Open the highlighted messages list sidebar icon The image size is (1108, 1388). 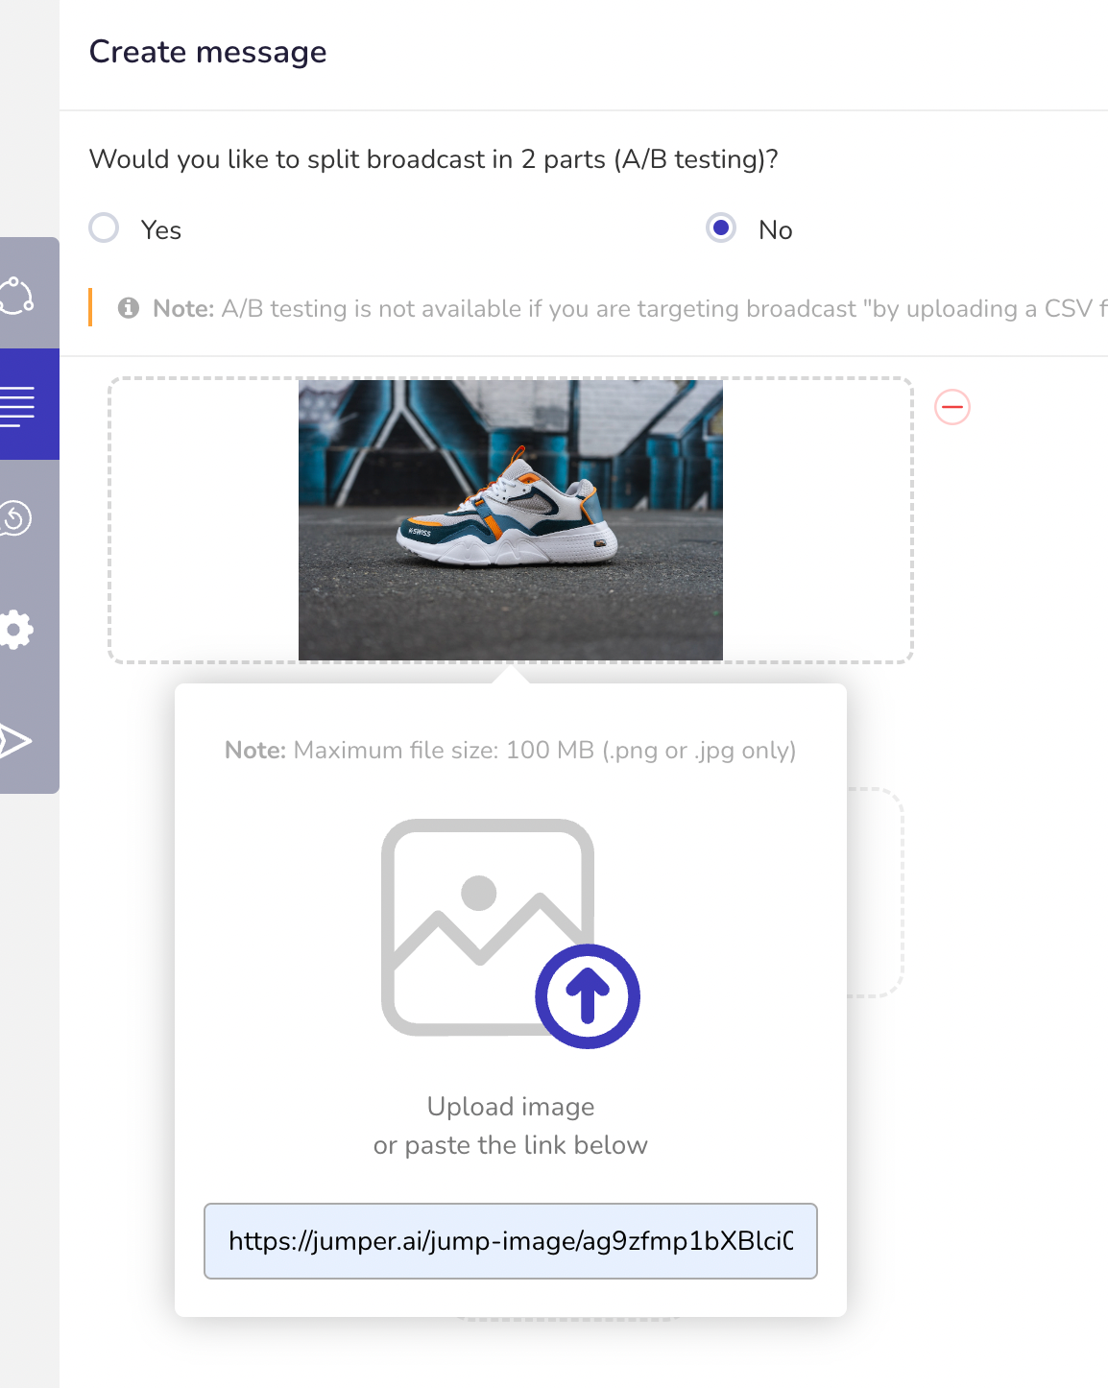[x=17, y=405]
